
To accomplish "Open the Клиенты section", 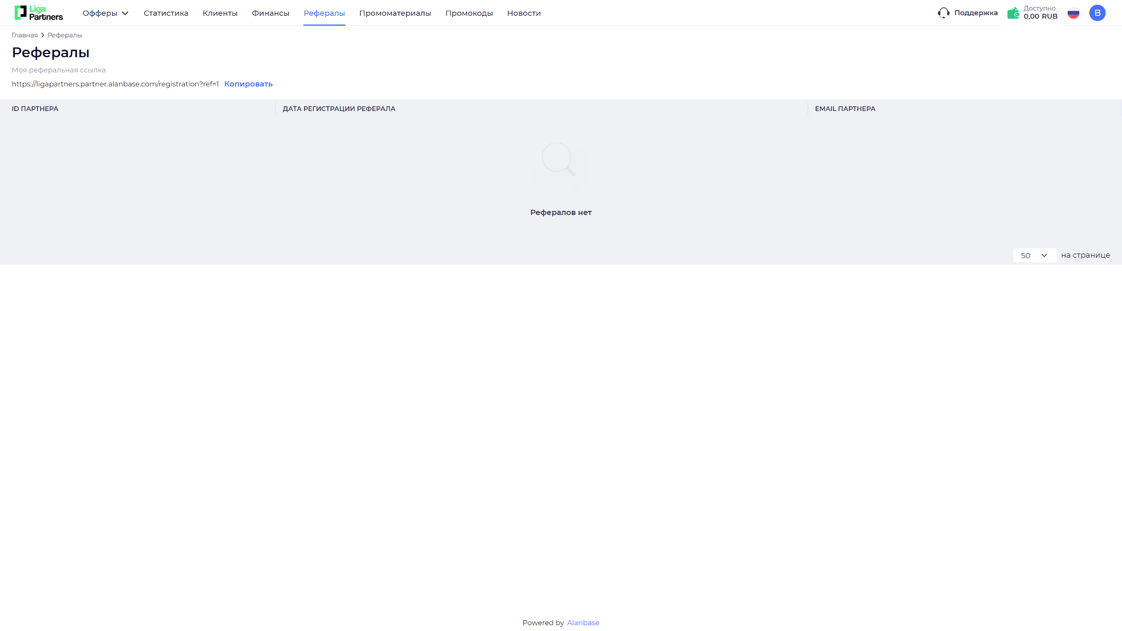I will click(220, 13).
